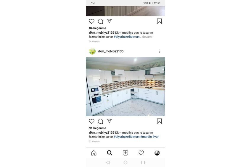
Task: Share the kitchen post via send icon
Action: (x=109, y=121)
